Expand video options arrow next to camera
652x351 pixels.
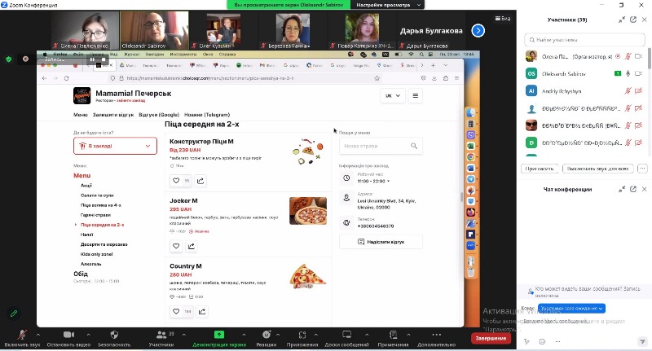[88, 335]
